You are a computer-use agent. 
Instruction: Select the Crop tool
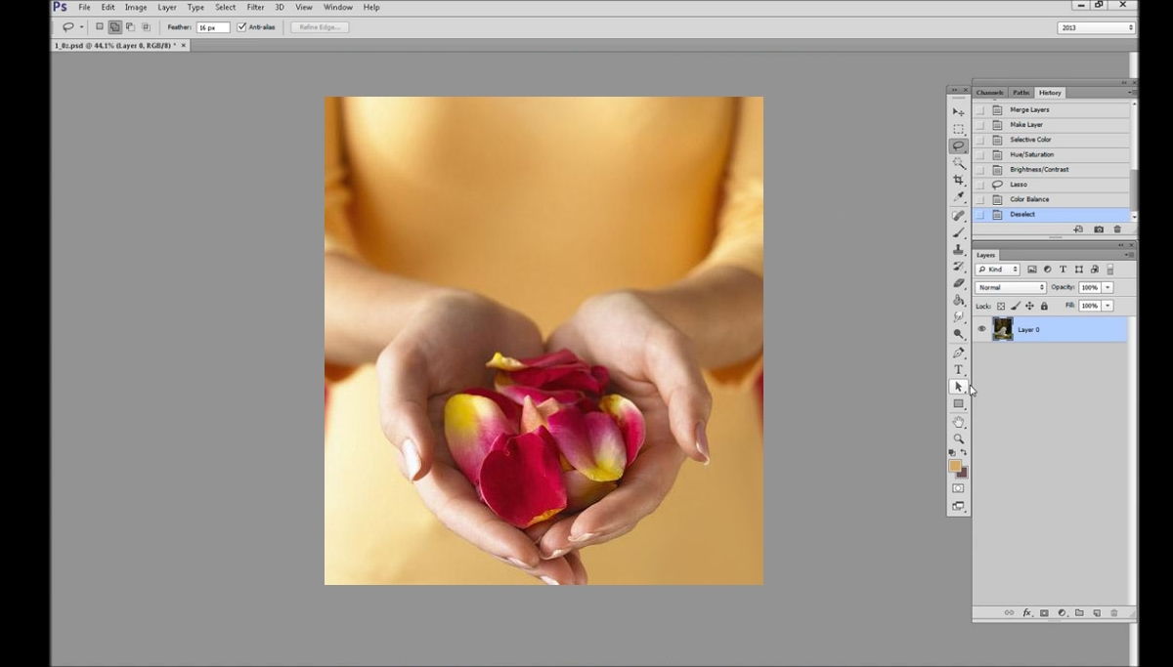958,181
